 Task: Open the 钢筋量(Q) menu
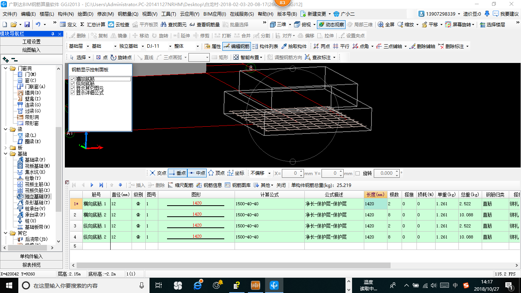point(128,14)
